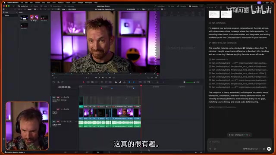
Task: Toggle the Media Pool panel
Action: (23, 6)
